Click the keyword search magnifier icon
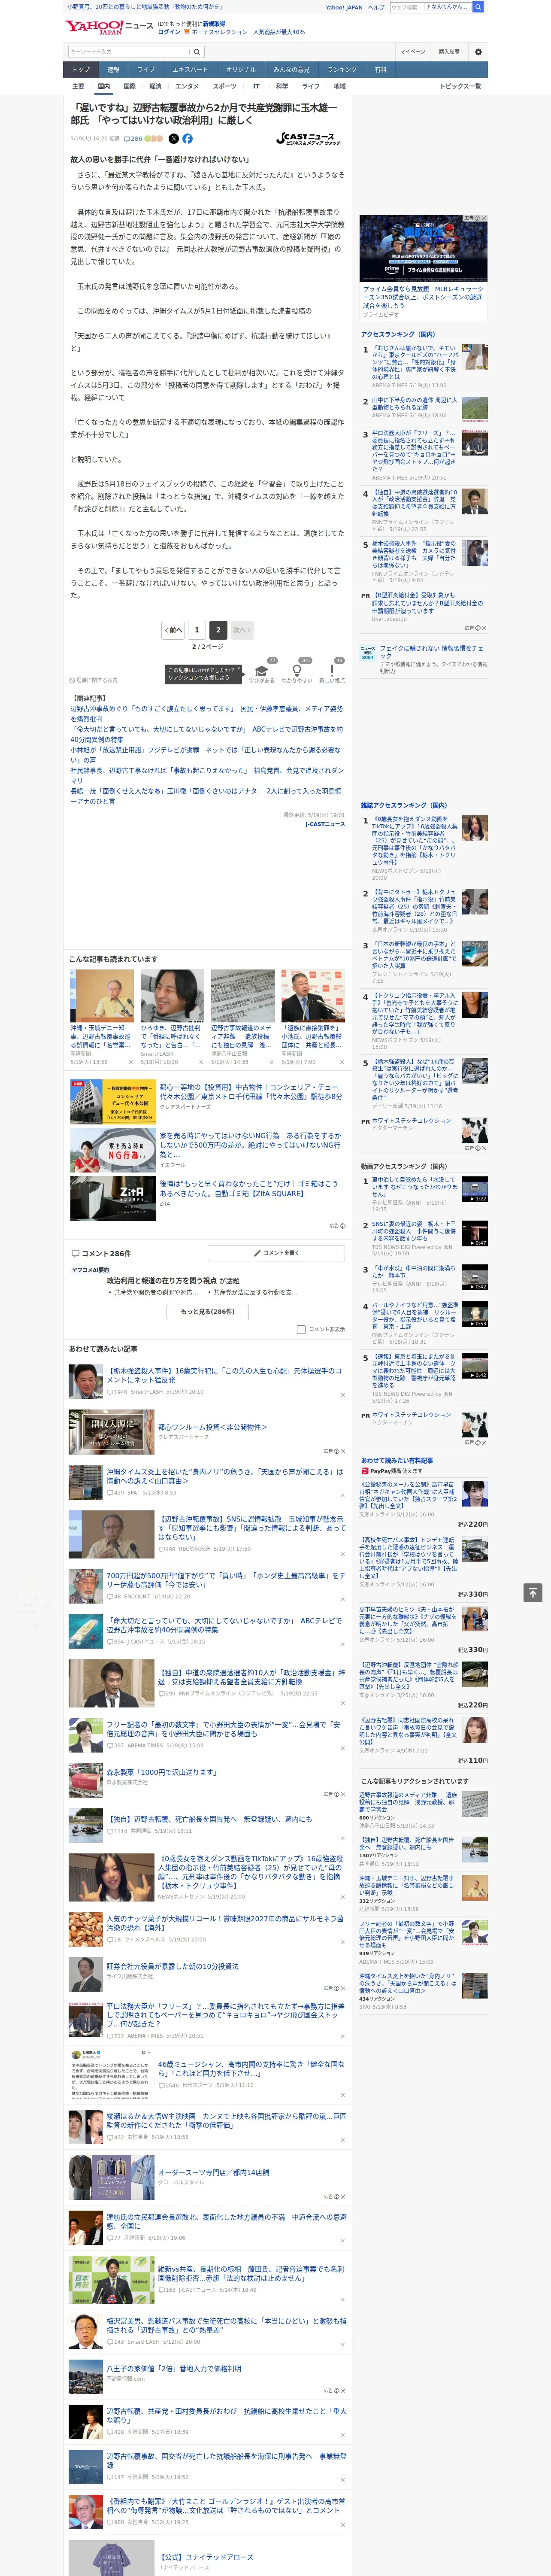The width and height of the screenshot is (551, 2576). pos(197,52)
